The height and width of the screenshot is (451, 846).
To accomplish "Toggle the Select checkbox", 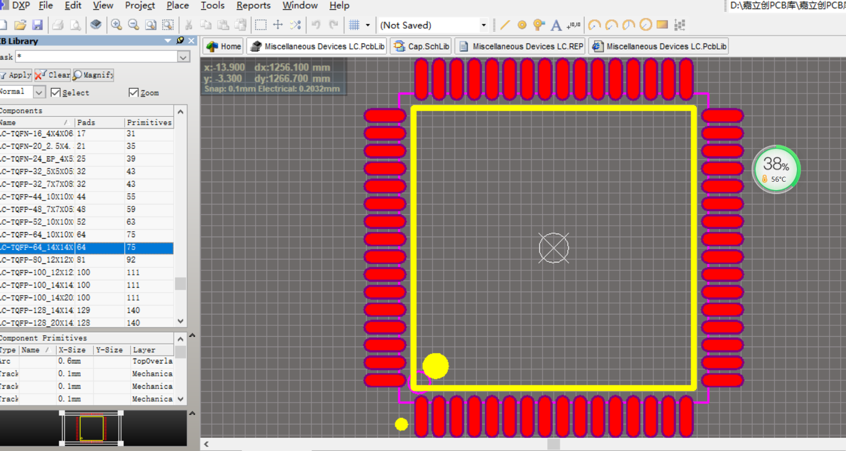I will tap(56, 93).
